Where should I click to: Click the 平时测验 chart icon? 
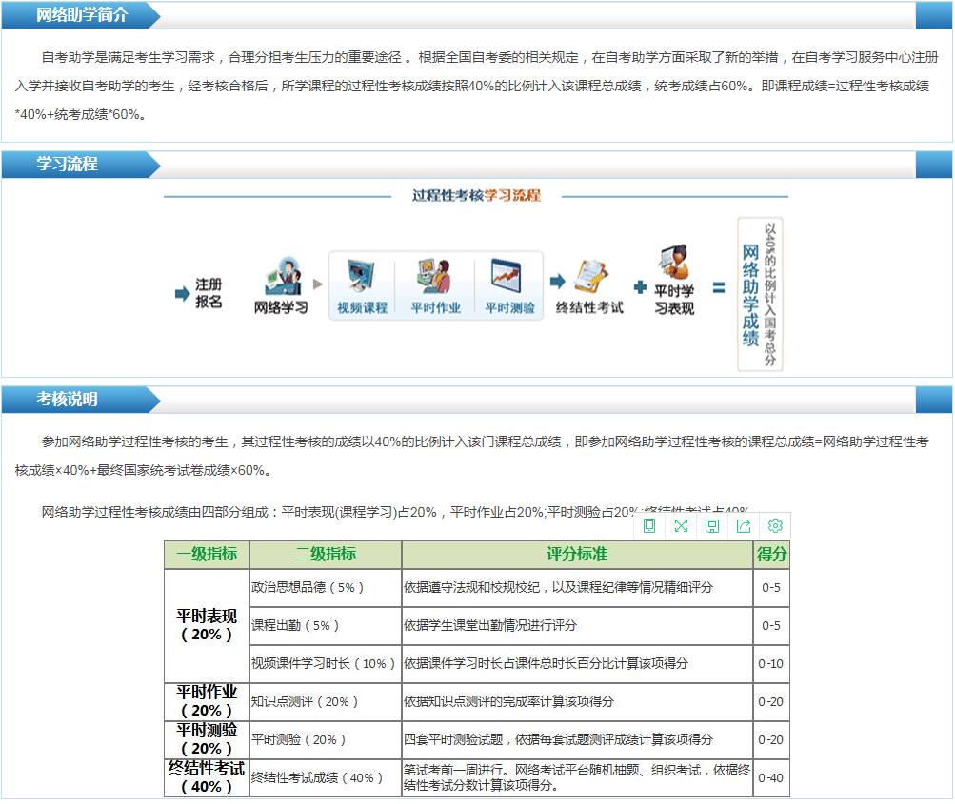(x=508, y=276)
